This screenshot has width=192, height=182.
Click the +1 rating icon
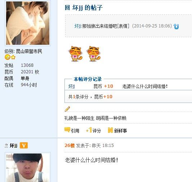(x=89, y=130)
